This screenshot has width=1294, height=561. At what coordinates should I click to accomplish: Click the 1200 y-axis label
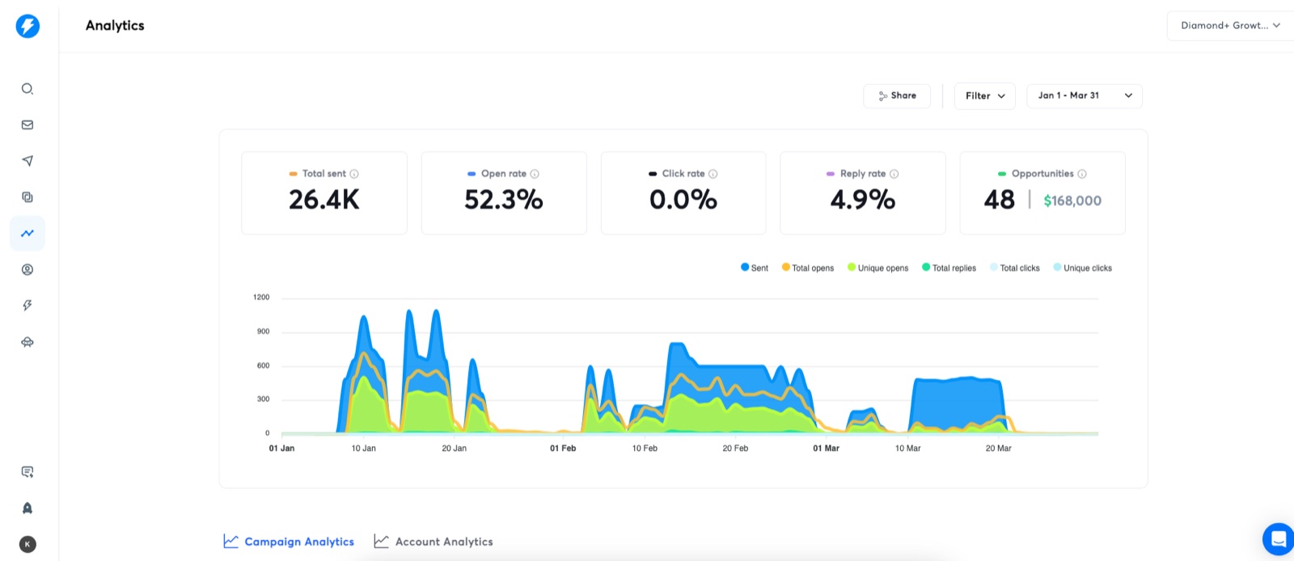(261, 297)
